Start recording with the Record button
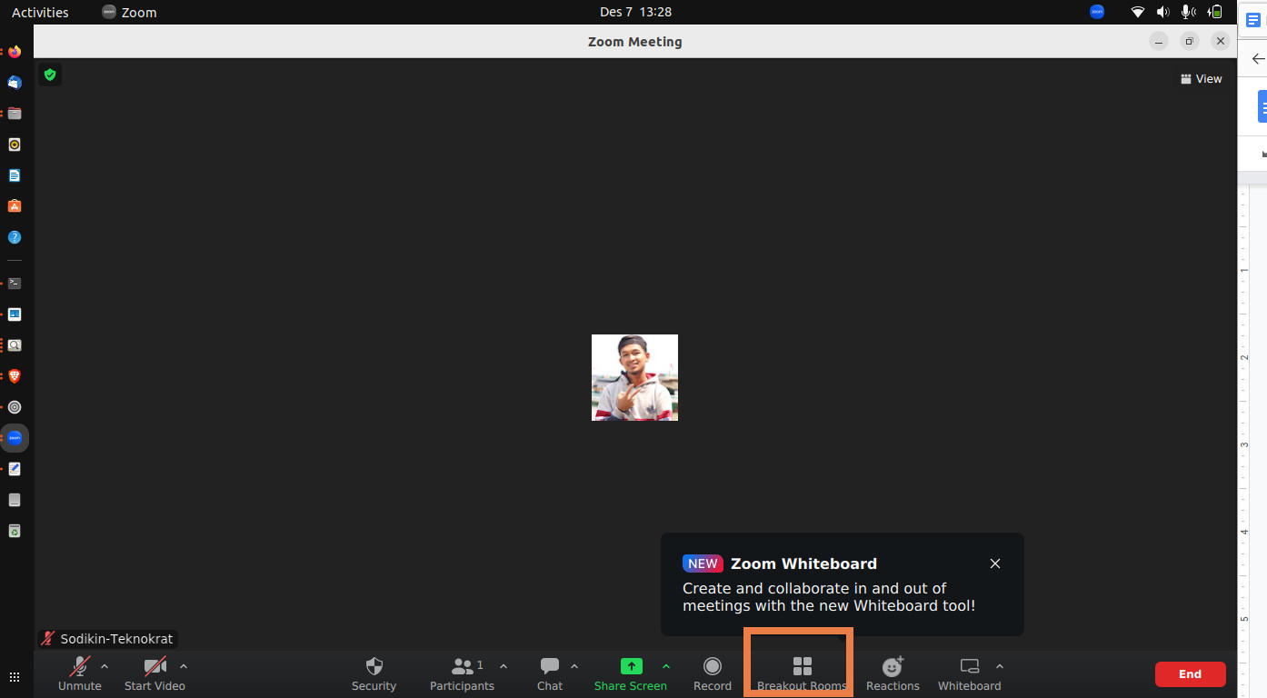 [713, 673]
